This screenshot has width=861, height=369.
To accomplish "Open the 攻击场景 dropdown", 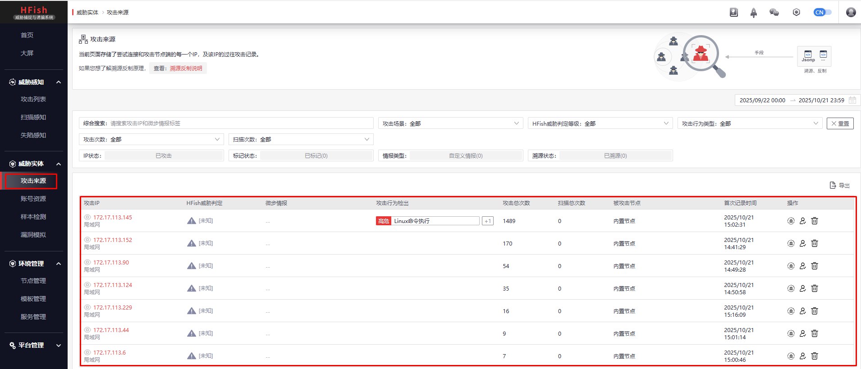I will tap(450, 123).
